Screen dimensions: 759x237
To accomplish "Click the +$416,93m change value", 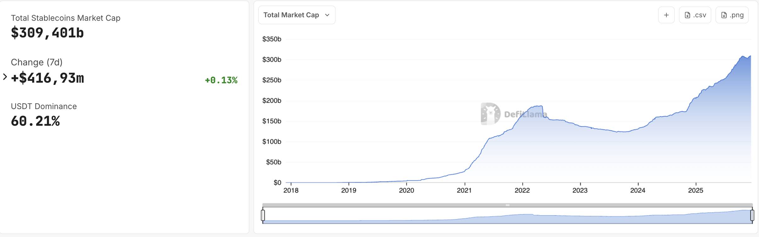I will click(48, 78).
